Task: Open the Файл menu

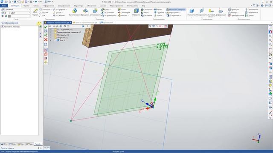Action: [x=4, y=6]
